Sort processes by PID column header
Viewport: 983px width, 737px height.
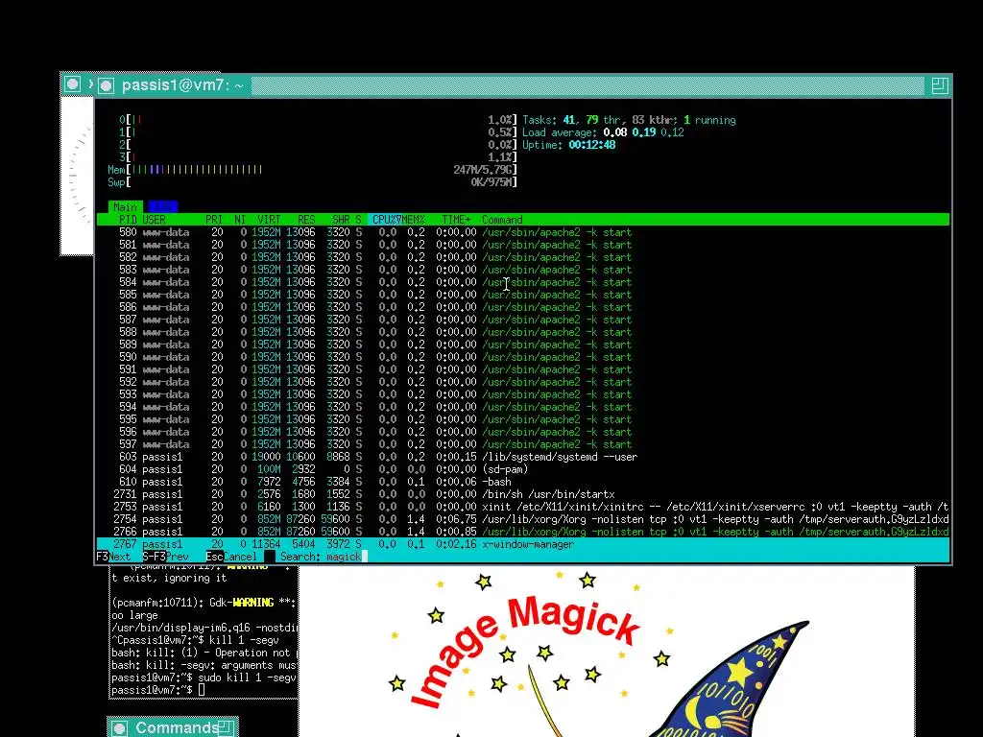128,220
